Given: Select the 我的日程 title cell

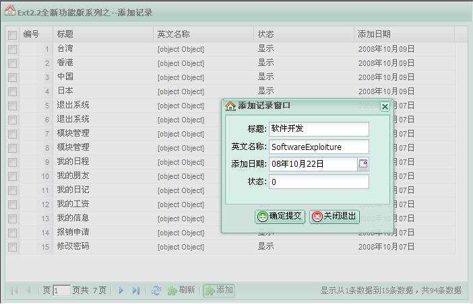Looking at the screenshot, I should [x=103, y=162].
